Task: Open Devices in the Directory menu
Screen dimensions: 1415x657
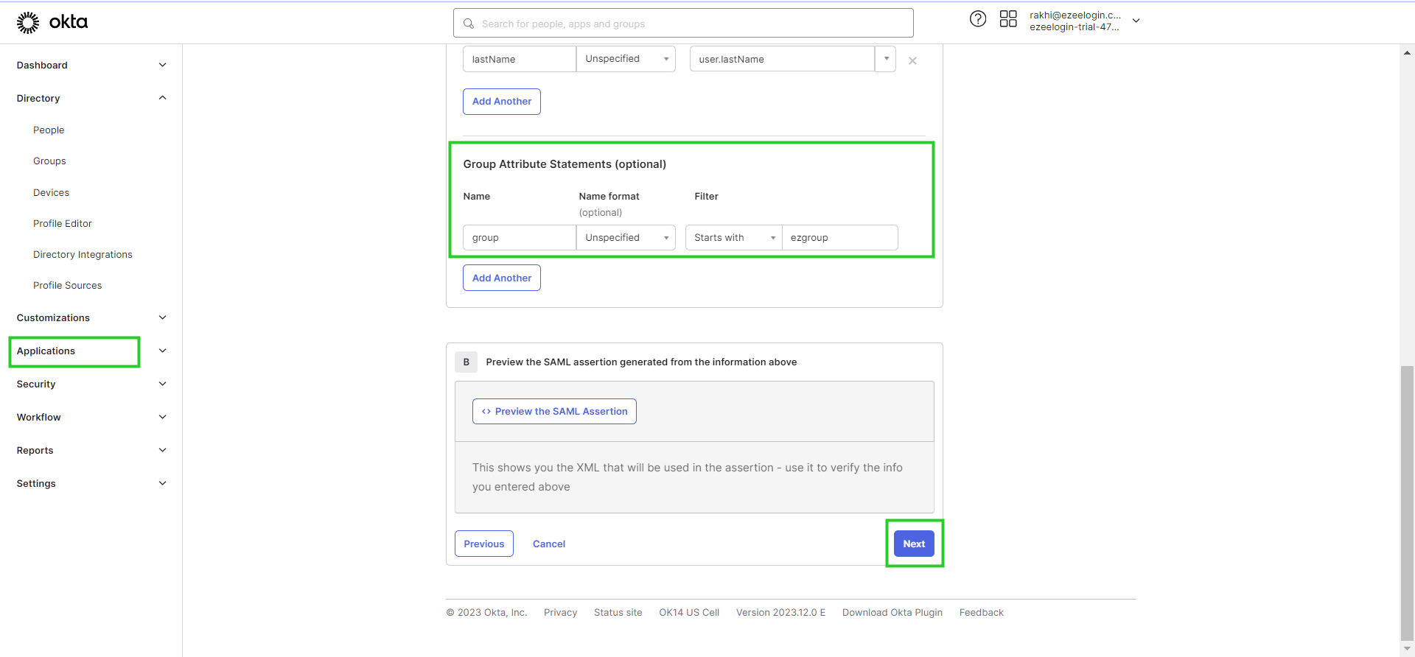Action: click(x=51, y=192)
